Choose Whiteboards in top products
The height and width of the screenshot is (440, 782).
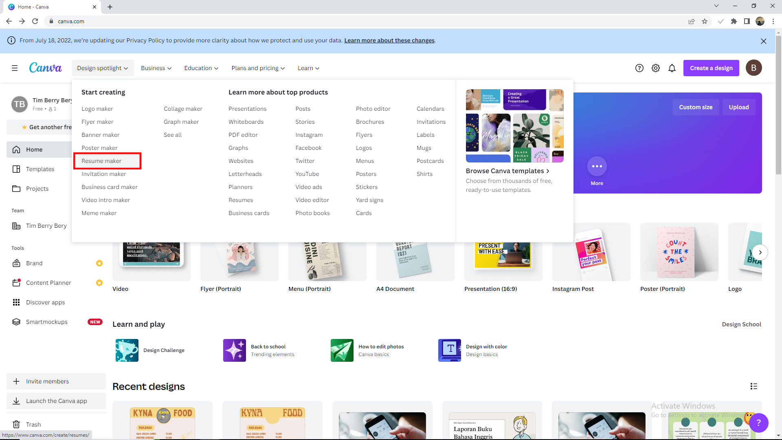click(x=246, y=122)
